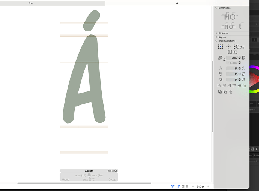
Task: Click the left kerning Group field
Action: pyautogui.click(x=66, y=179)
